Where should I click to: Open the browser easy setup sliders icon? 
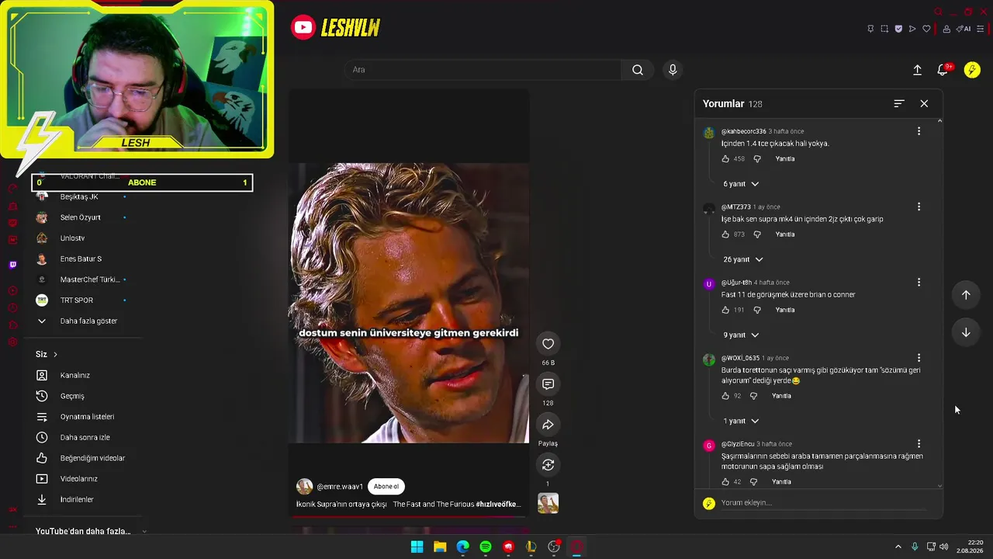(x=981, y=29)
